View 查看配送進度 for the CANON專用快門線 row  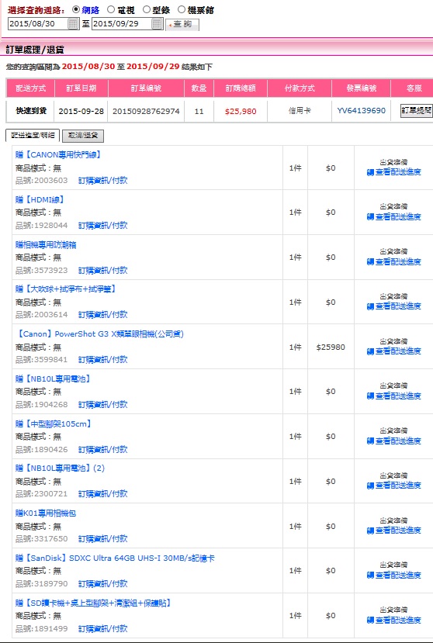pos(394,172)
